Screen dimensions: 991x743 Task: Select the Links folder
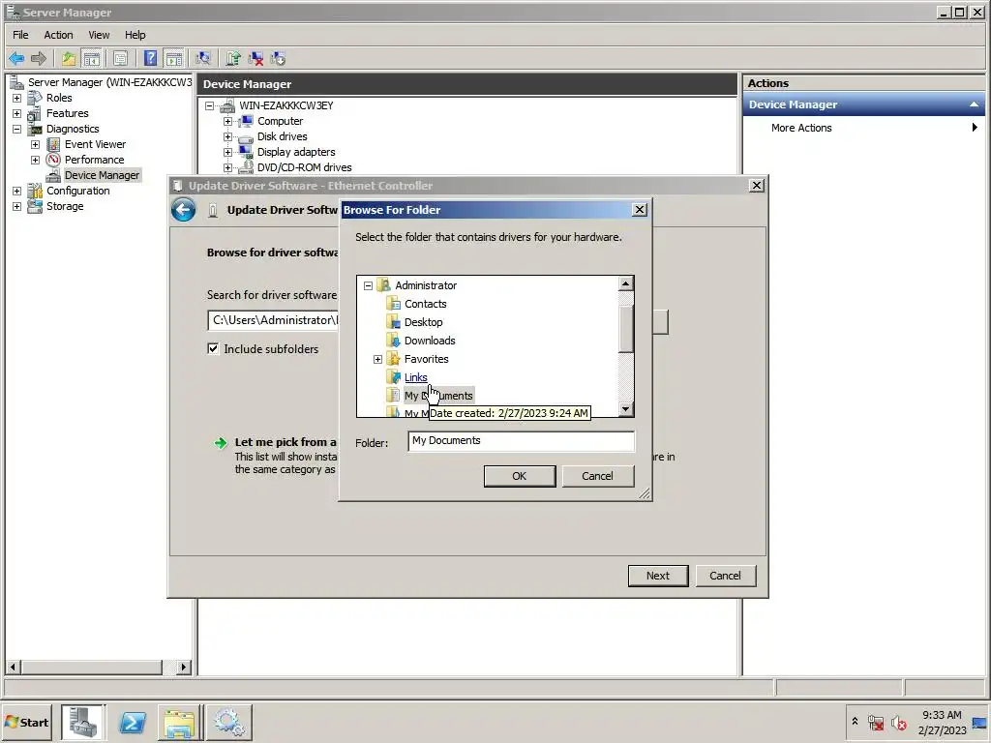[416, 377]
